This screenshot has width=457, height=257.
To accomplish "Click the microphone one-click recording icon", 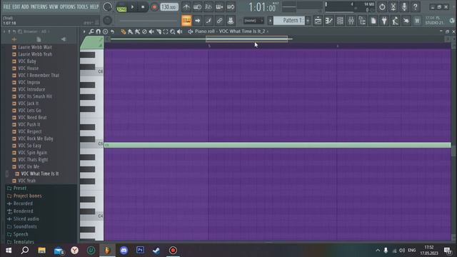I will click(x=404, y=6).
